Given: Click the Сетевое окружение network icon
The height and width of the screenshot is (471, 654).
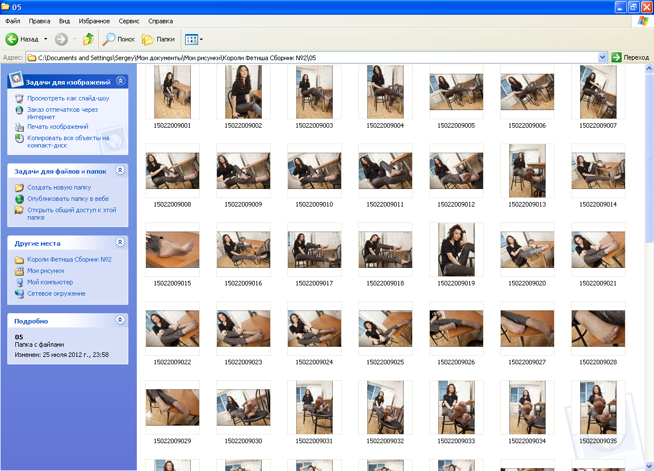Looking at the screenshot, I should click(x=19, y=293).
